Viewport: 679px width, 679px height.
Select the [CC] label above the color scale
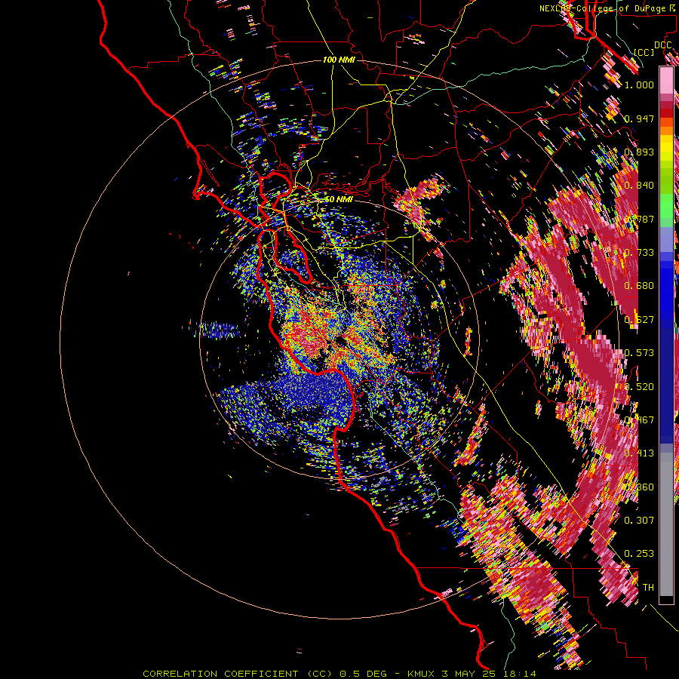tap(644, 52)
